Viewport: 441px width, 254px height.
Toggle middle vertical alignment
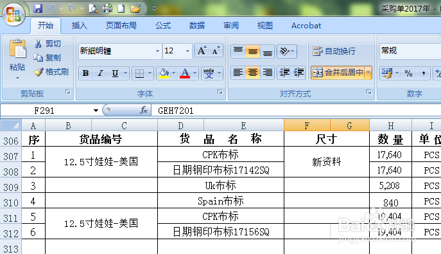(x=252, y=51)
